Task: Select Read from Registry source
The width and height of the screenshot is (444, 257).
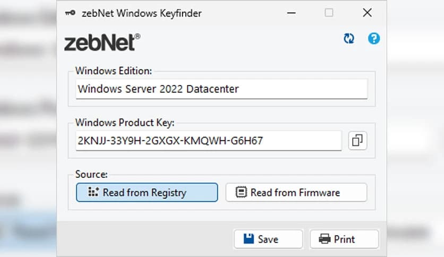Action: click(147, 192)
